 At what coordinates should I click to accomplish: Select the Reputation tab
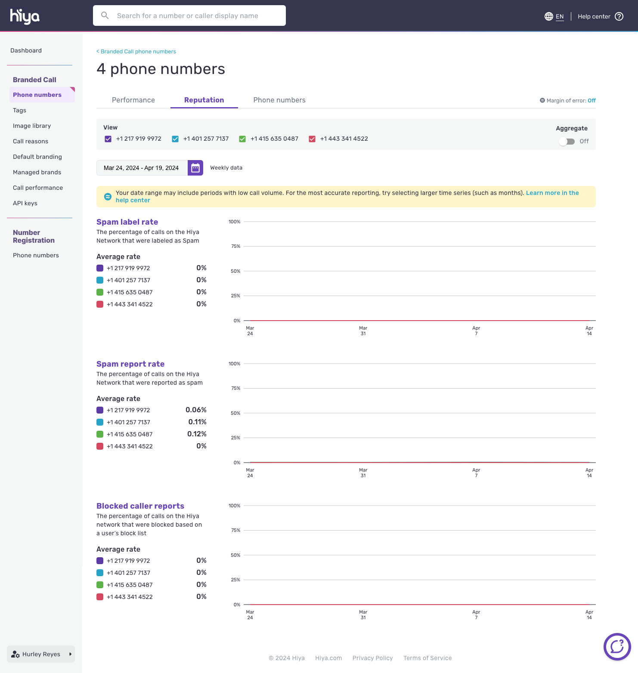(x=204, y=100)
